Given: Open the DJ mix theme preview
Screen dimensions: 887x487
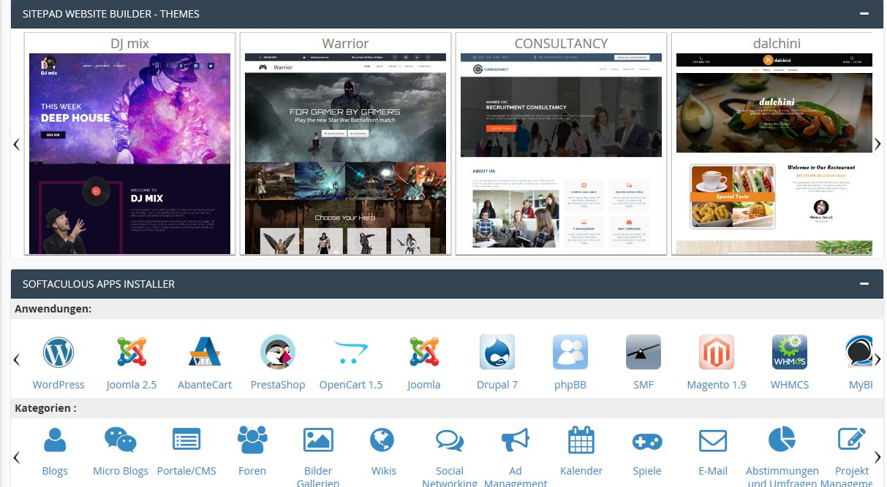Looking at the screenshot, I should (130, 154).
